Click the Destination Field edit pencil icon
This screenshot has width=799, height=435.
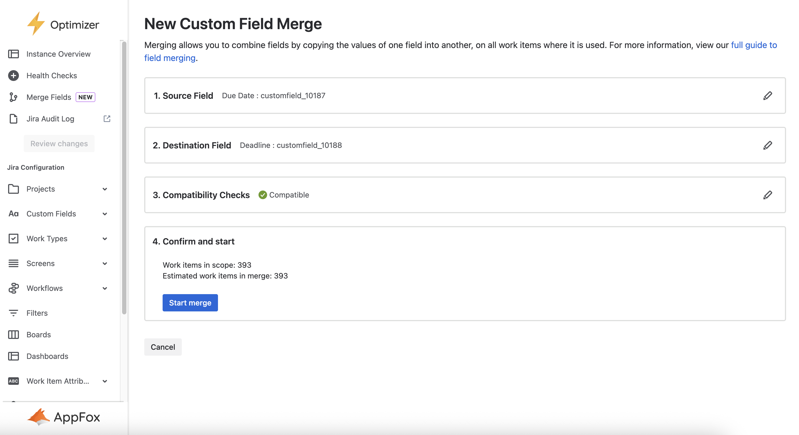pos(767,145)
